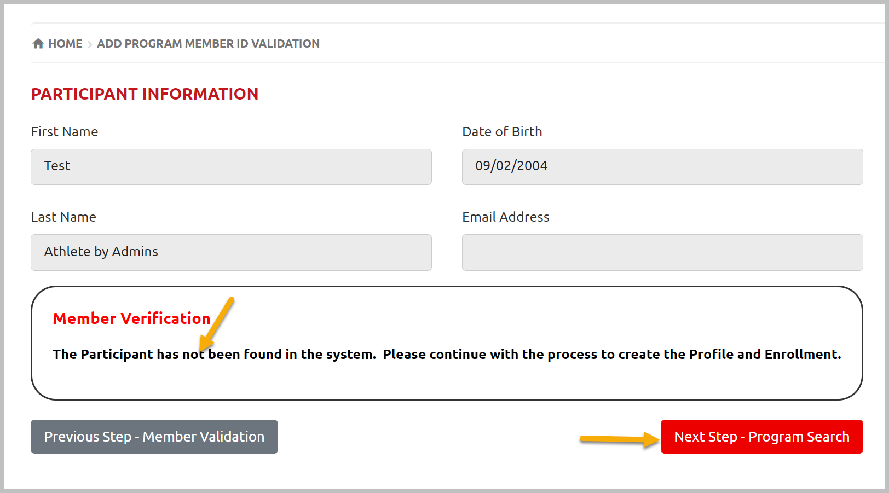Click the Last Name label
Screen dimensions: 889x493
[x=63, y=217]
